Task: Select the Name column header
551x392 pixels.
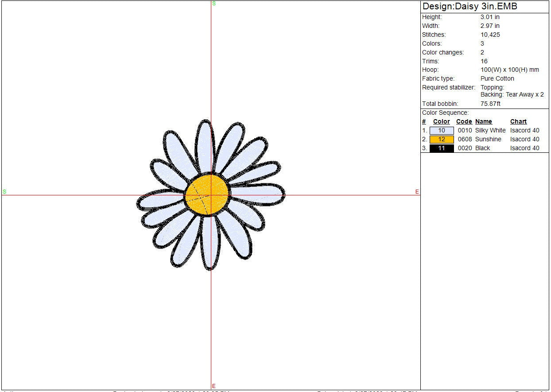Action: pos(483,122)
